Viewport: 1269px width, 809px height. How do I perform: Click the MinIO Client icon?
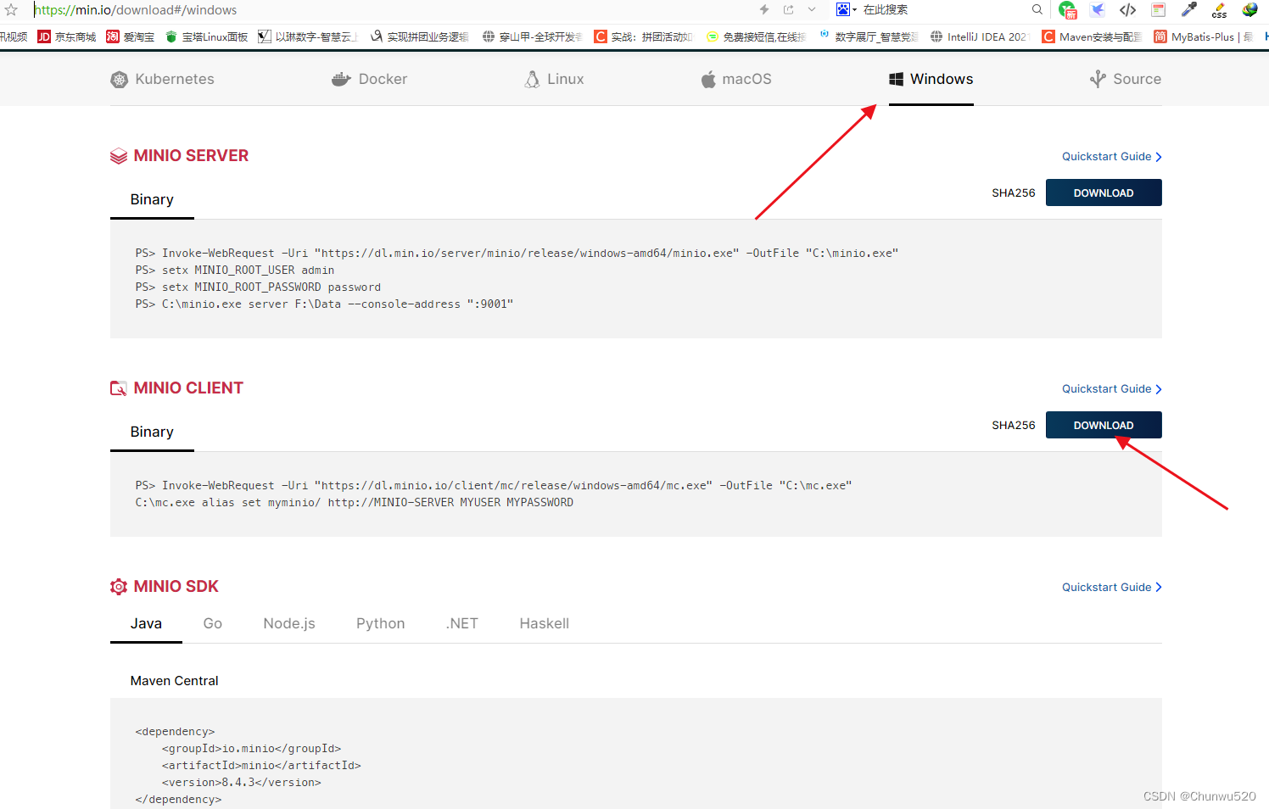[x=119, y=388]
